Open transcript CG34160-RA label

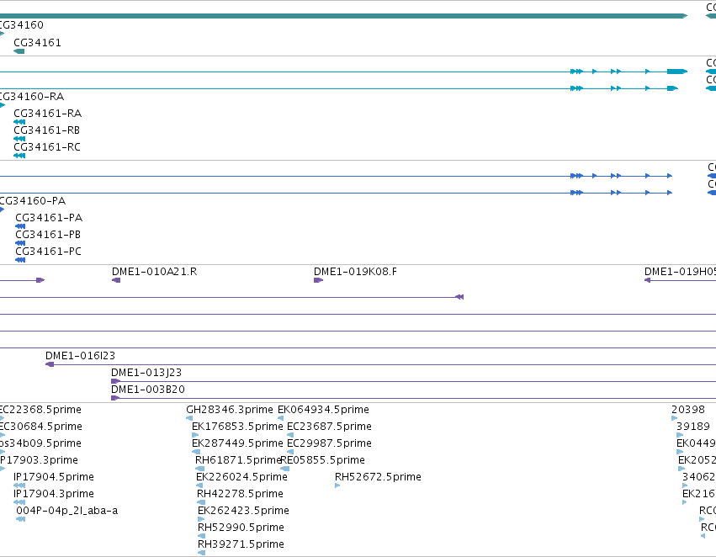point(31,96)
